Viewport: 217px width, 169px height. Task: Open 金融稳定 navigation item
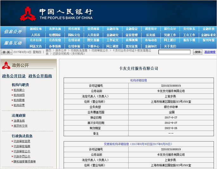(x=131, y=29)
